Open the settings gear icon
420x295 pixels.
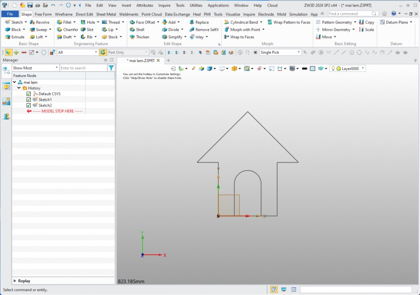tap(385, 14)
